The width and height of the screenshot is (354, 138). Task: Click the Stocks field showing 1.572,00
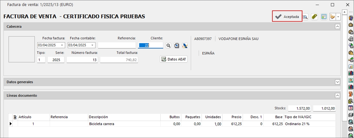tap(299, 108)
